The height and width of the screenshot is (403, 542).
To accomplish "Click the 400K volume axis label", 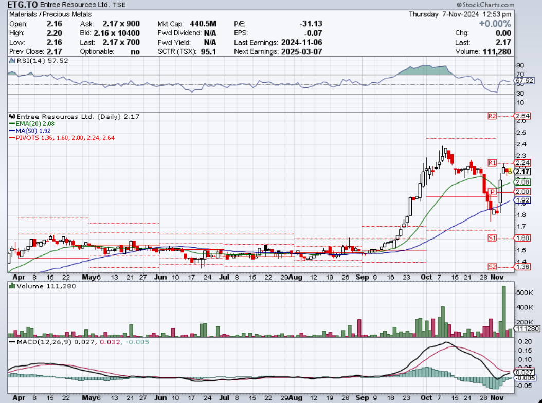I will (525, 307).
